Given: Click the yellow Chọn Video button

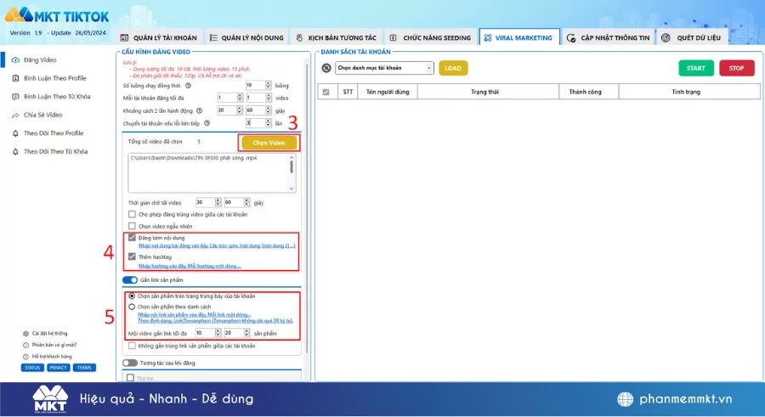Looking at the screenshot, I should click(269, 143).
